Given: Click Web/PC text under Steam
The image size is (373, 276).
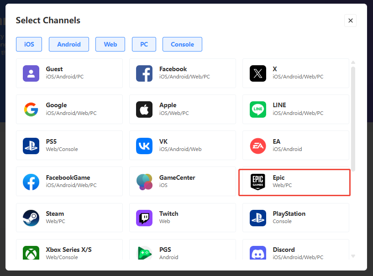Looking at the screenshot, I should point(55,221).
